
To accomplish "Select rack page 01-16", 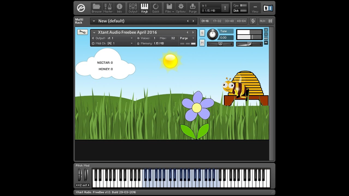I will click(205, 21).
